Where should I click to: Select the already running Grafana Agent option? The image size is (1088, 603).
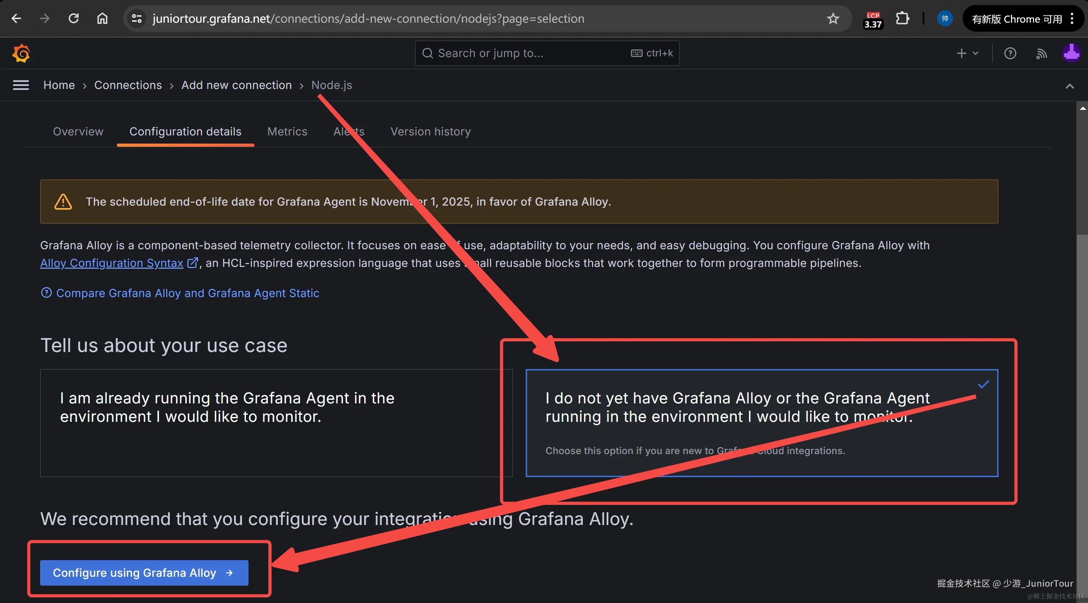point(276,423)
